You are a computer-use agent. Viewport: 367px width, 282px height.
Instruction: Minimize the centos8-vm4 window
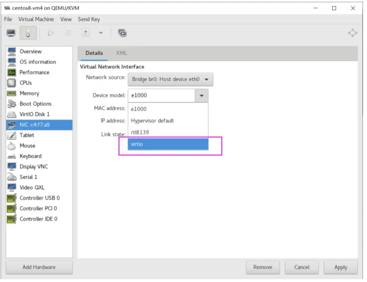click(316, 8)
